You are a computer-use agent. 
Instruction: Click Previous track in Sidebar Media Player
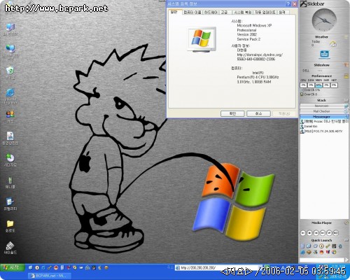tap(316, 233)
